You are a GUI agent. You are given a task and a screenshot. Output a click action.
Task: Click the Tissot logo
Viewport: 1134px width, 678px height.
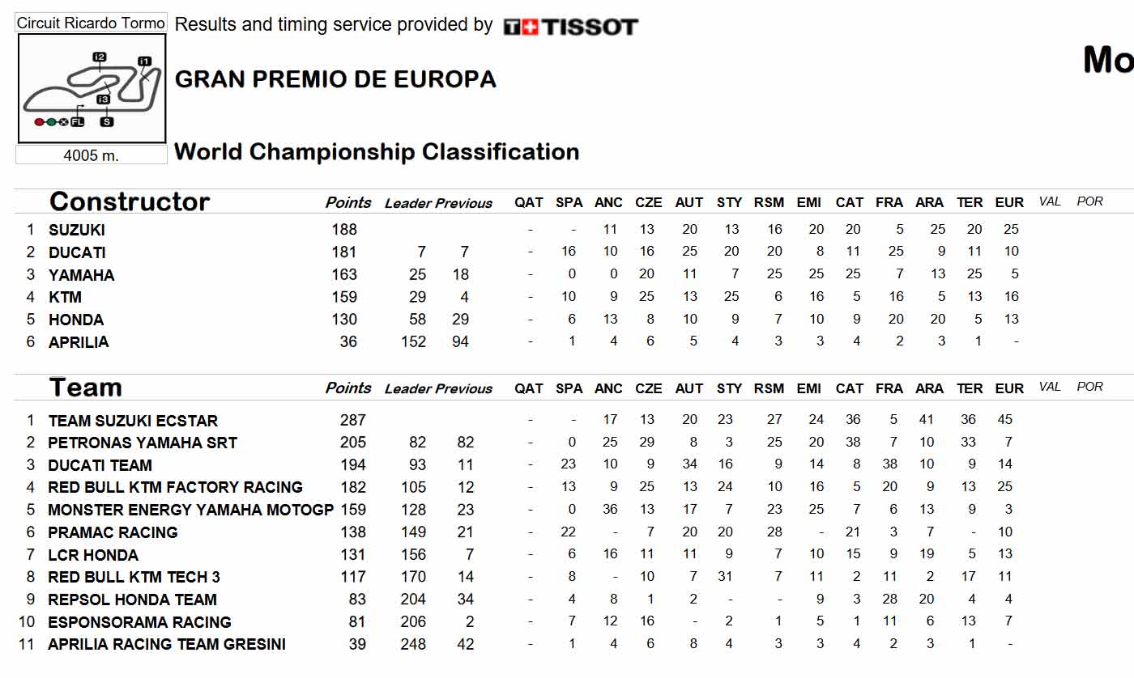(570, 27)
